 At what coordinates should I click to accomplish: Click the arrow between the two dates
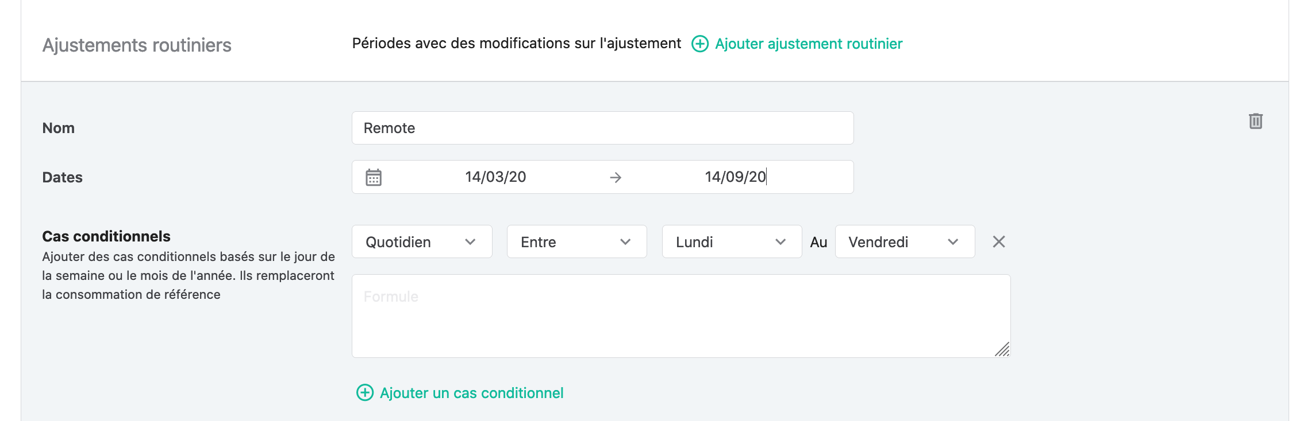[616, 178]
